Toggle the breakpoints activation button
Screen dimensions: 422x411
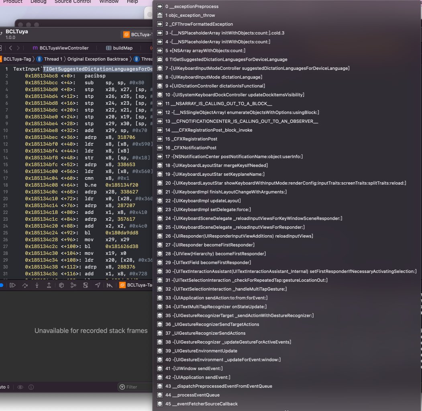click(x=1, y=285)
